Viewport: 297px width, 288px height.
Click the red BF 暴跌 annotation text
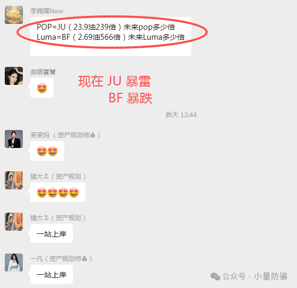point(130,98)
